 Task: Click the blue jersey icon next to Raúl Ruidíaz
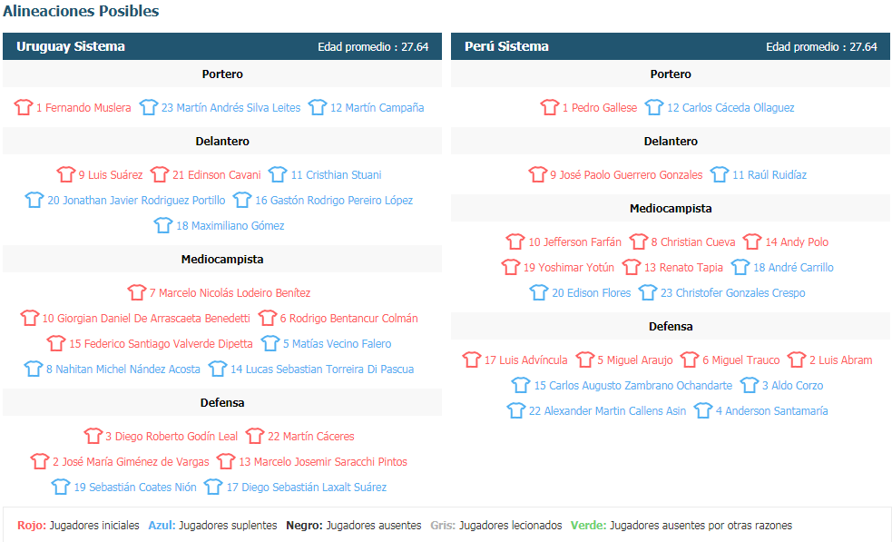[x=720, y=174]
